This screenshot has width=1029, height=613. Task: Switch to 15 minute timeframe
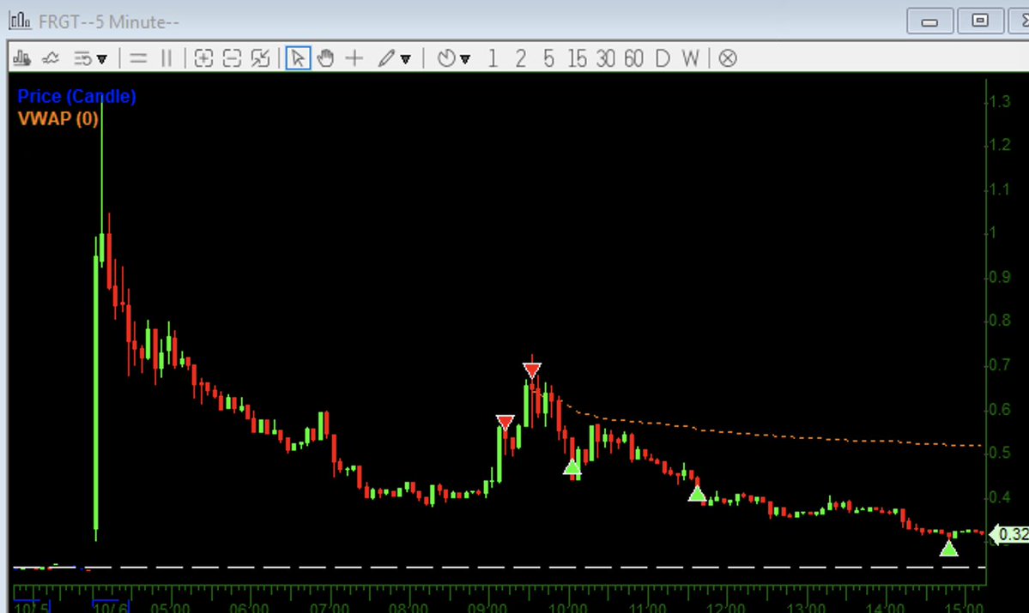tap(577, 58)
